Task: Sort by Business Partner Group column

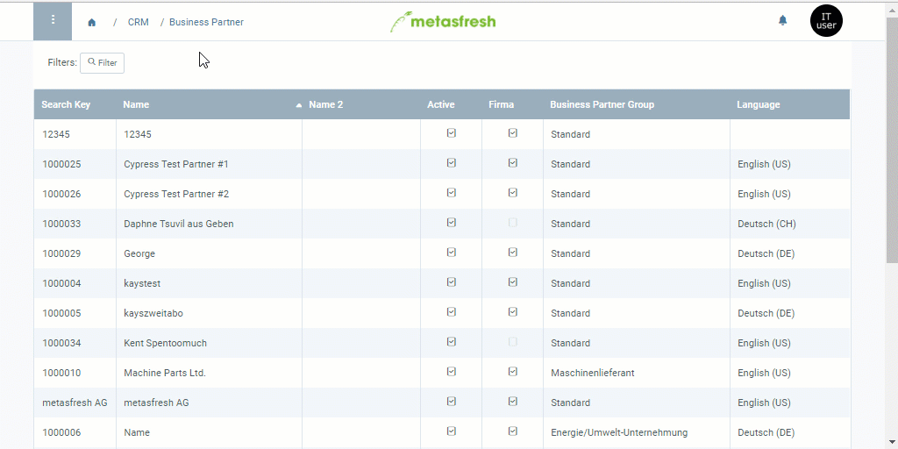Action: click(602, 105)
